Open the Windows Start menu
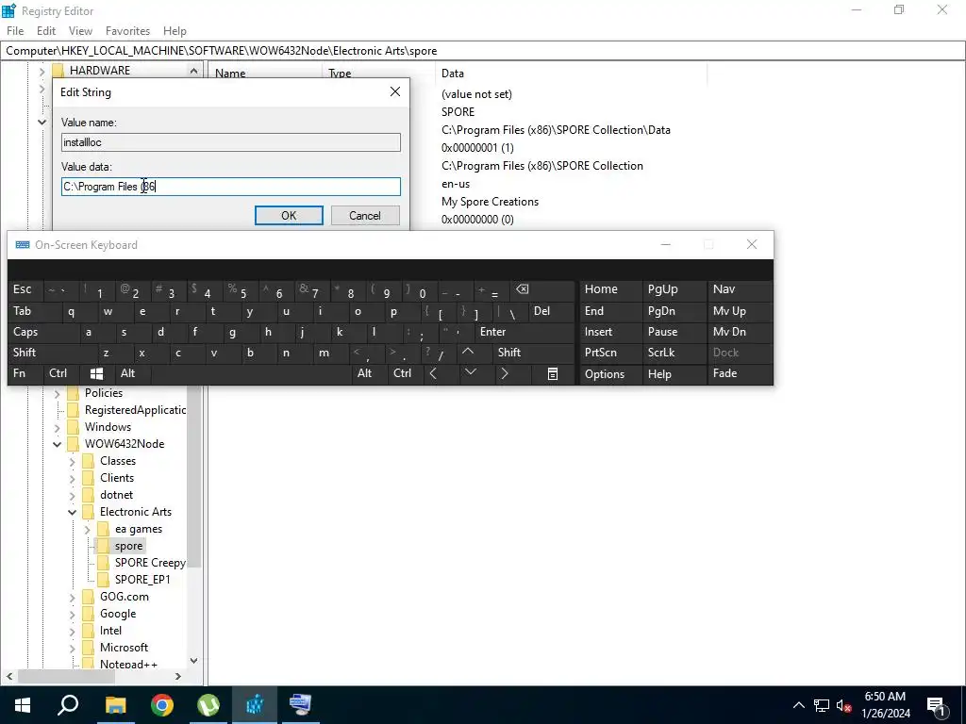 [x=23, y=705]
